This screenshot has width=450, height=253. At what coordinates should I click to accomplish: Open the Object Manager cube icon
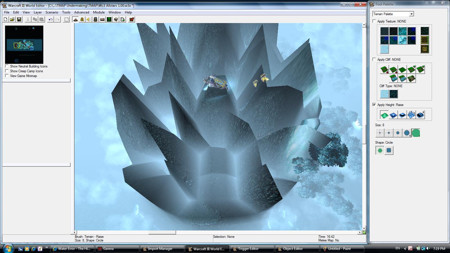point(116,19)
